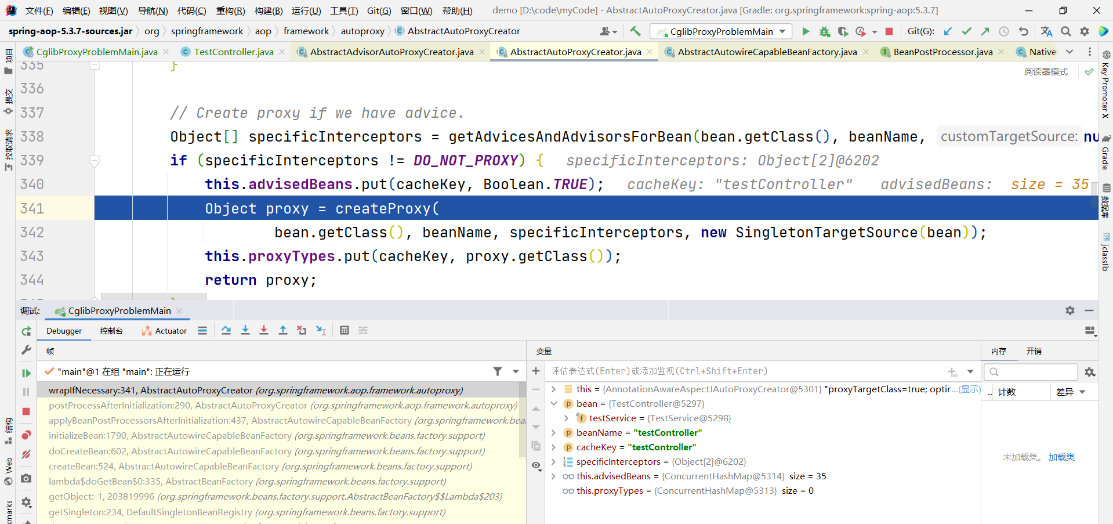This screenshot has height=524, width=1113.
Task: Toggle watches view eye icon
Action: click(x=536, y=465)
